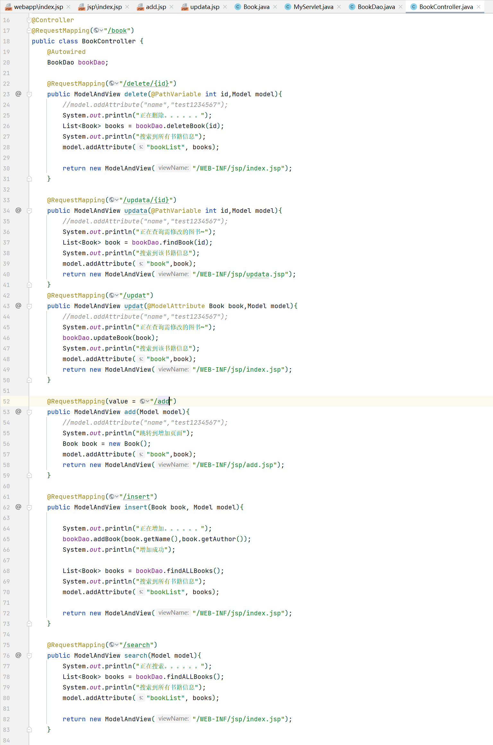Follow the "/insert" mapping link
This screenshot has height=745, width=493.
click(x=136, y=497)
